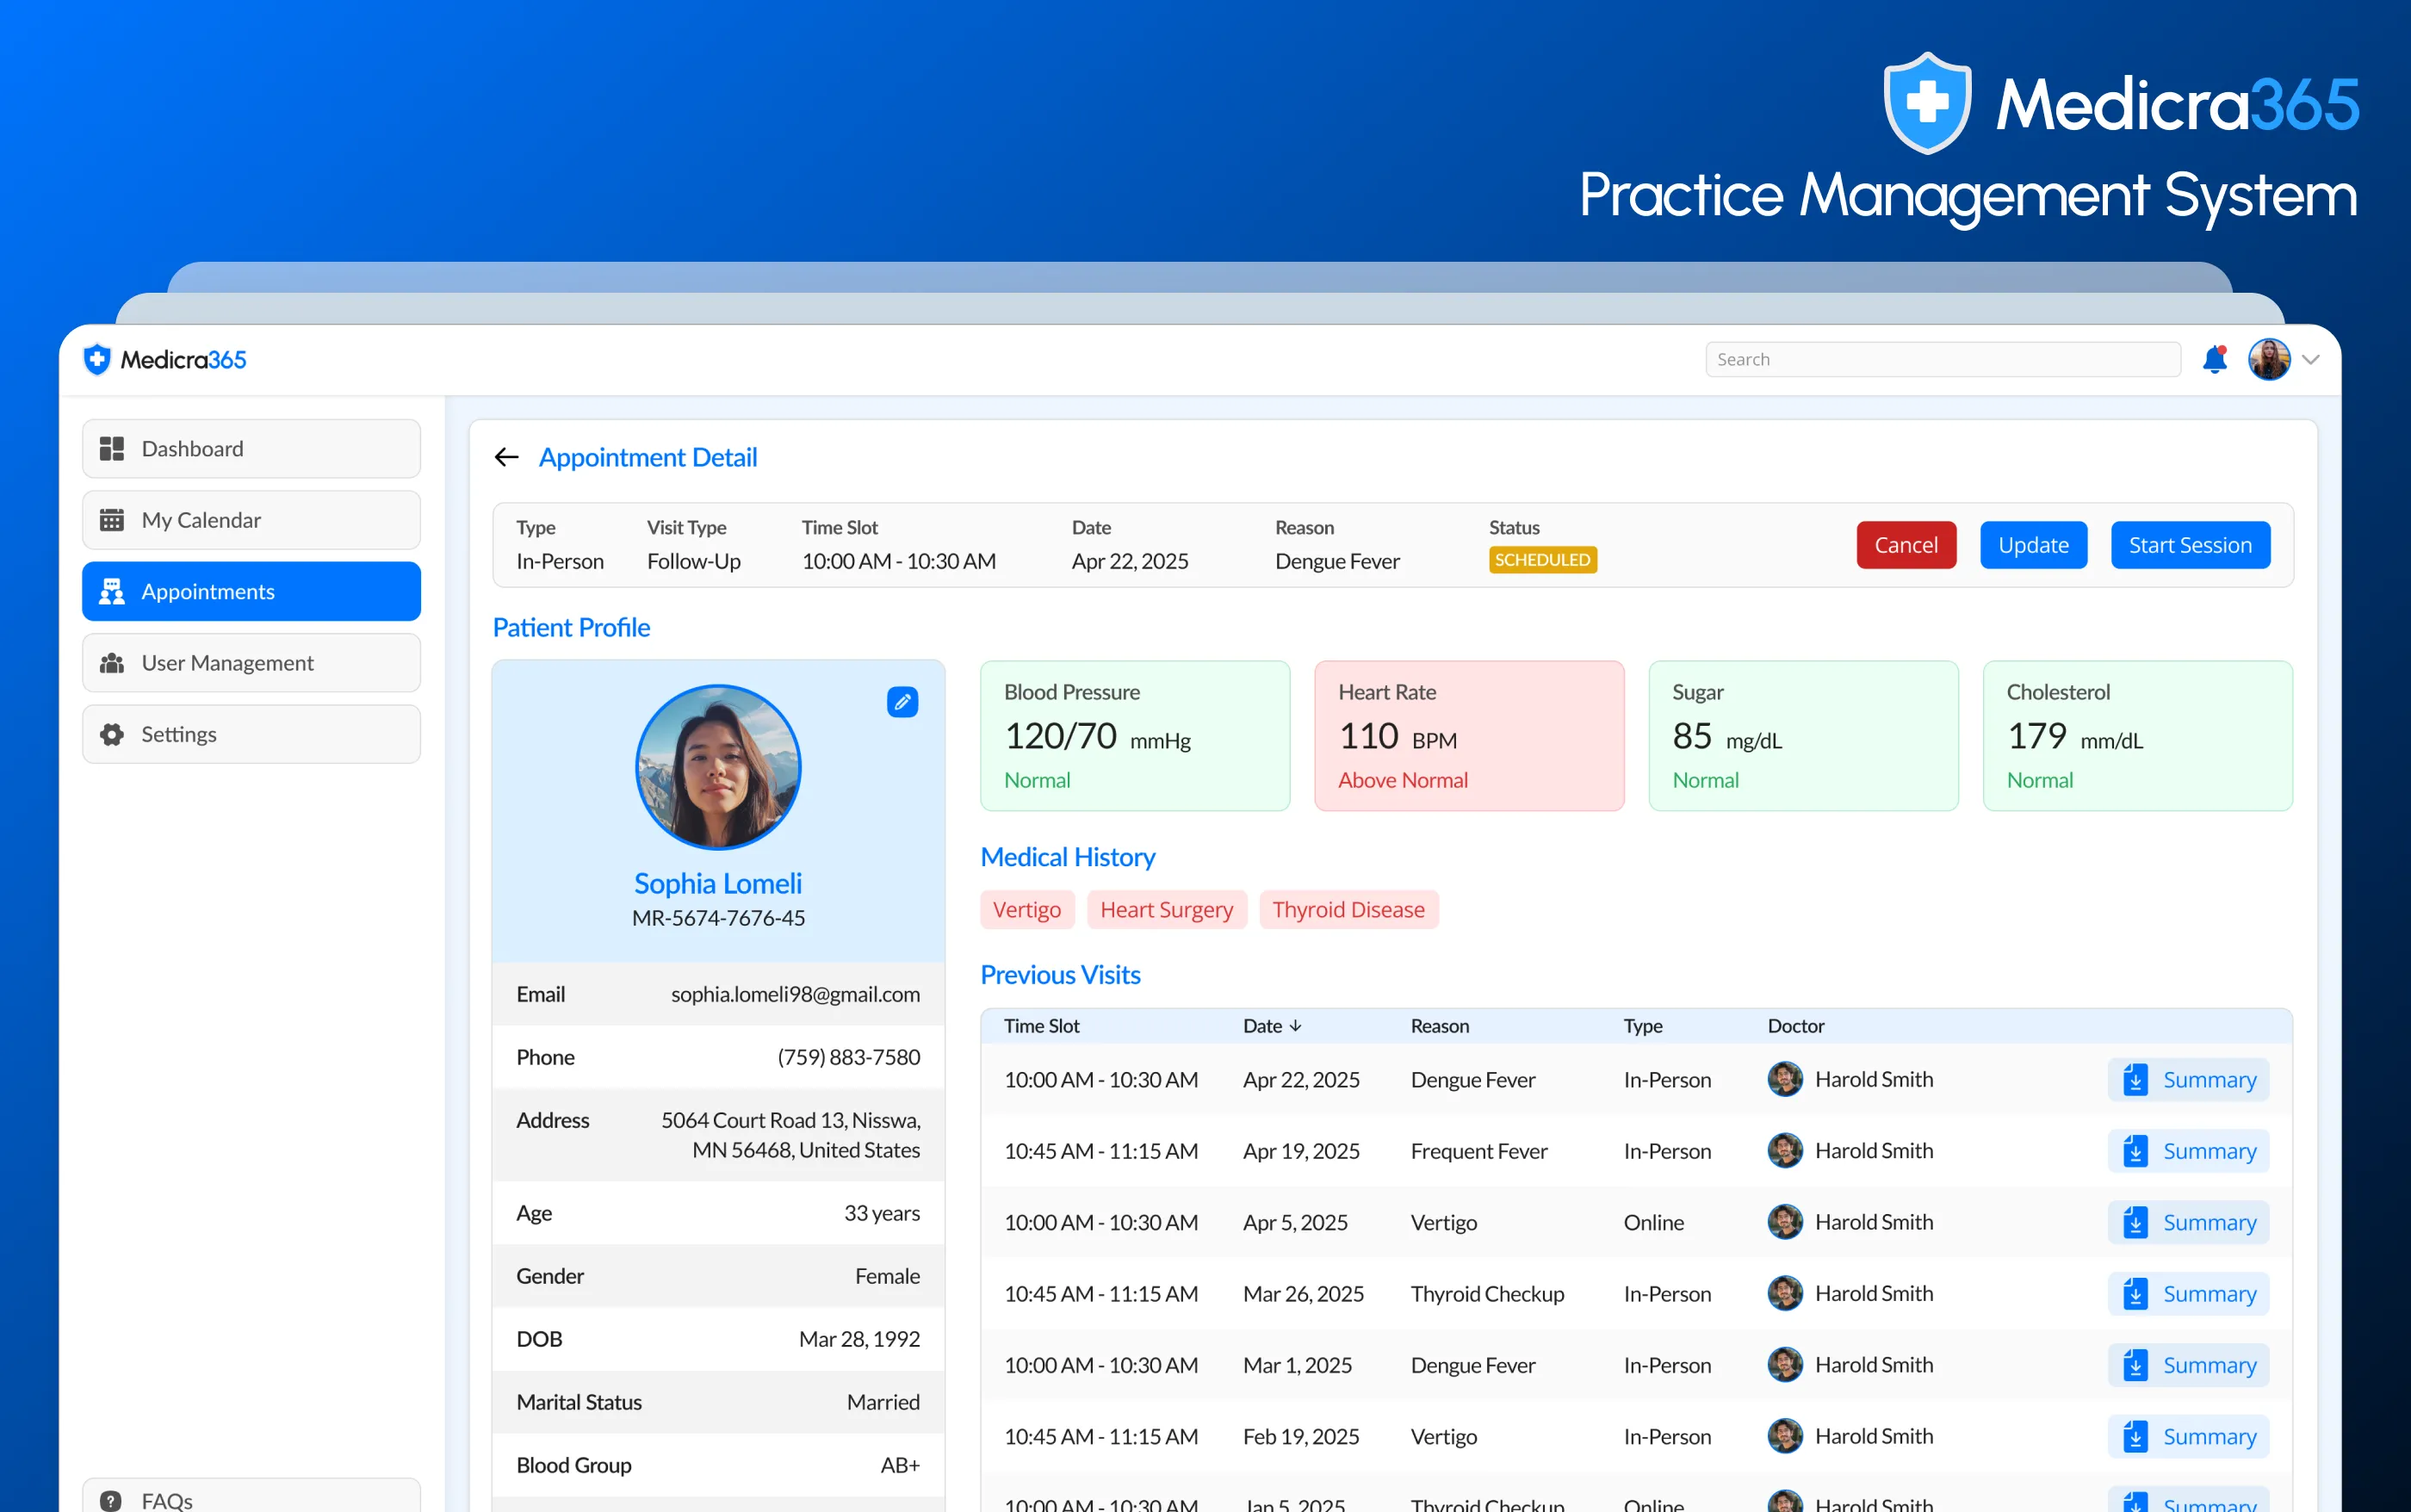Screen dimensions: 2411x1512
Task: Sort previous visits by the Date column
Action: (x=1272, y=1026)
